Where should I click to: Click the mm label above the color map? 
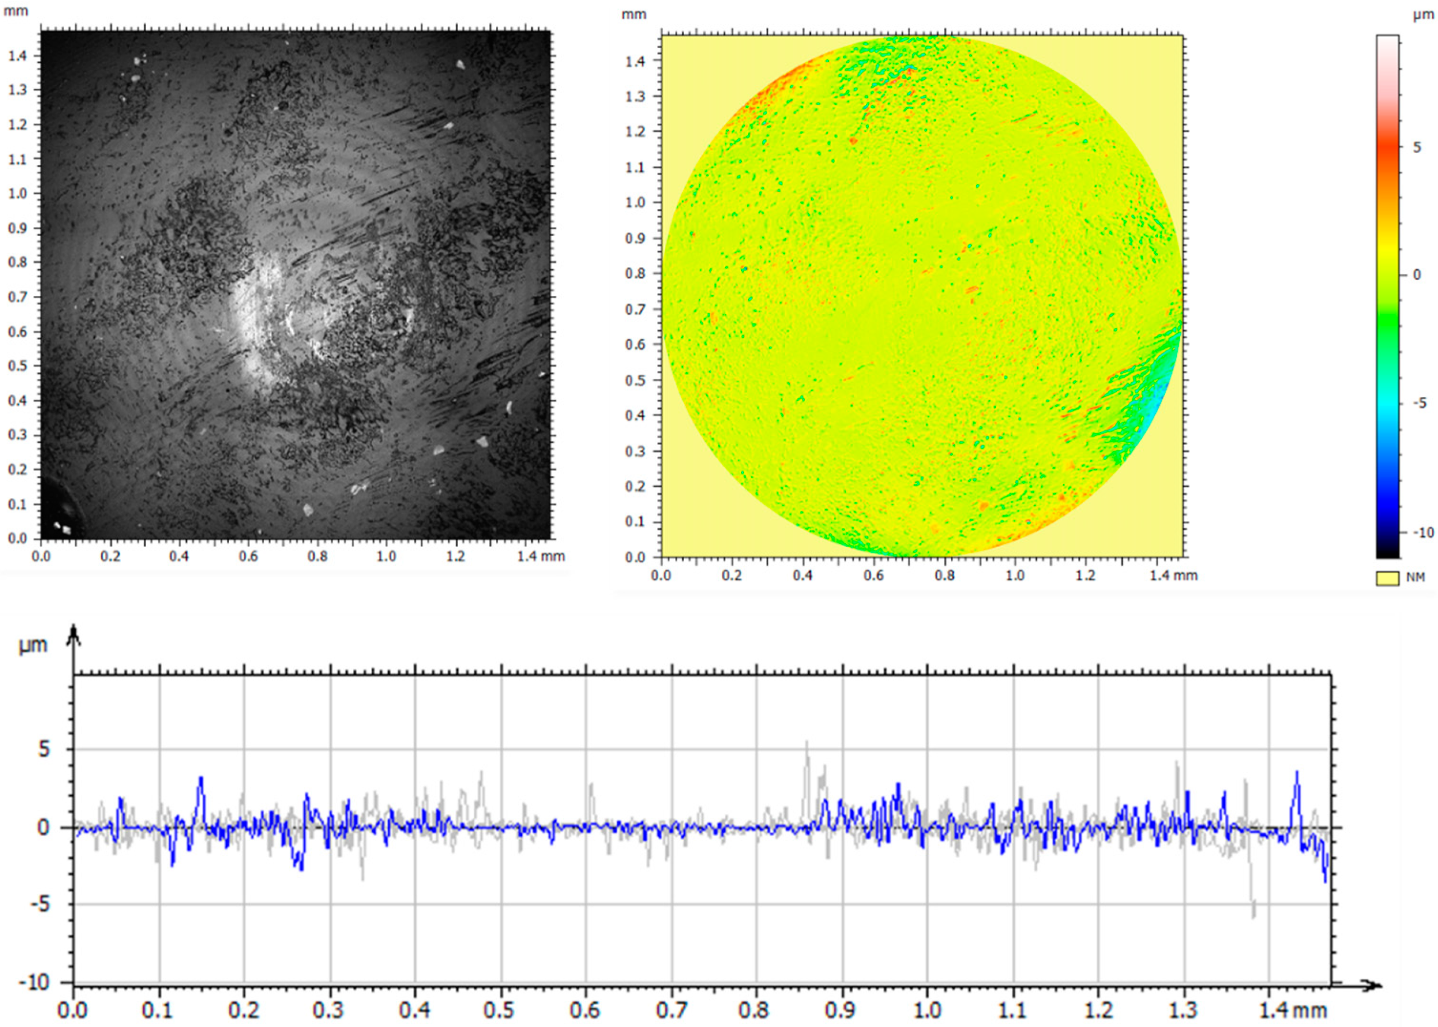tap(633, 14)
